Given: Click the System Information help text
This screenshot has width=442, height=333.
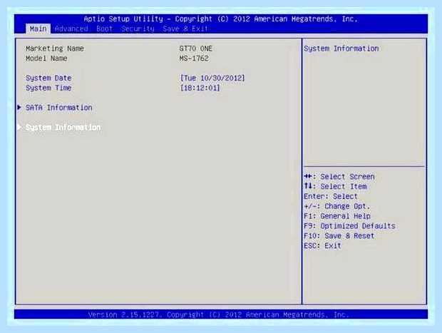Looking at the screenshot, I should (341, 48).
